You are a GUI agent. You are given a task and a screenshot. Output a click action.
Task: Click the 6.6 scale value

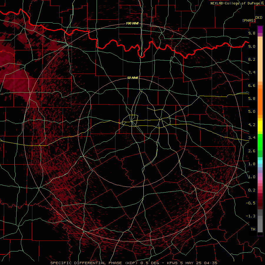[x=252, y=85]
